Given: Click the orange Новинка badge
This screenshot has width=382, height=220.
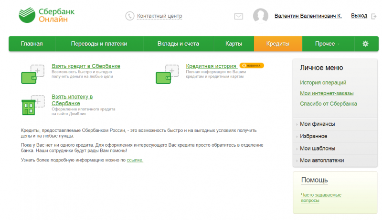Looking at the screenshot, I should pos(252,66).
